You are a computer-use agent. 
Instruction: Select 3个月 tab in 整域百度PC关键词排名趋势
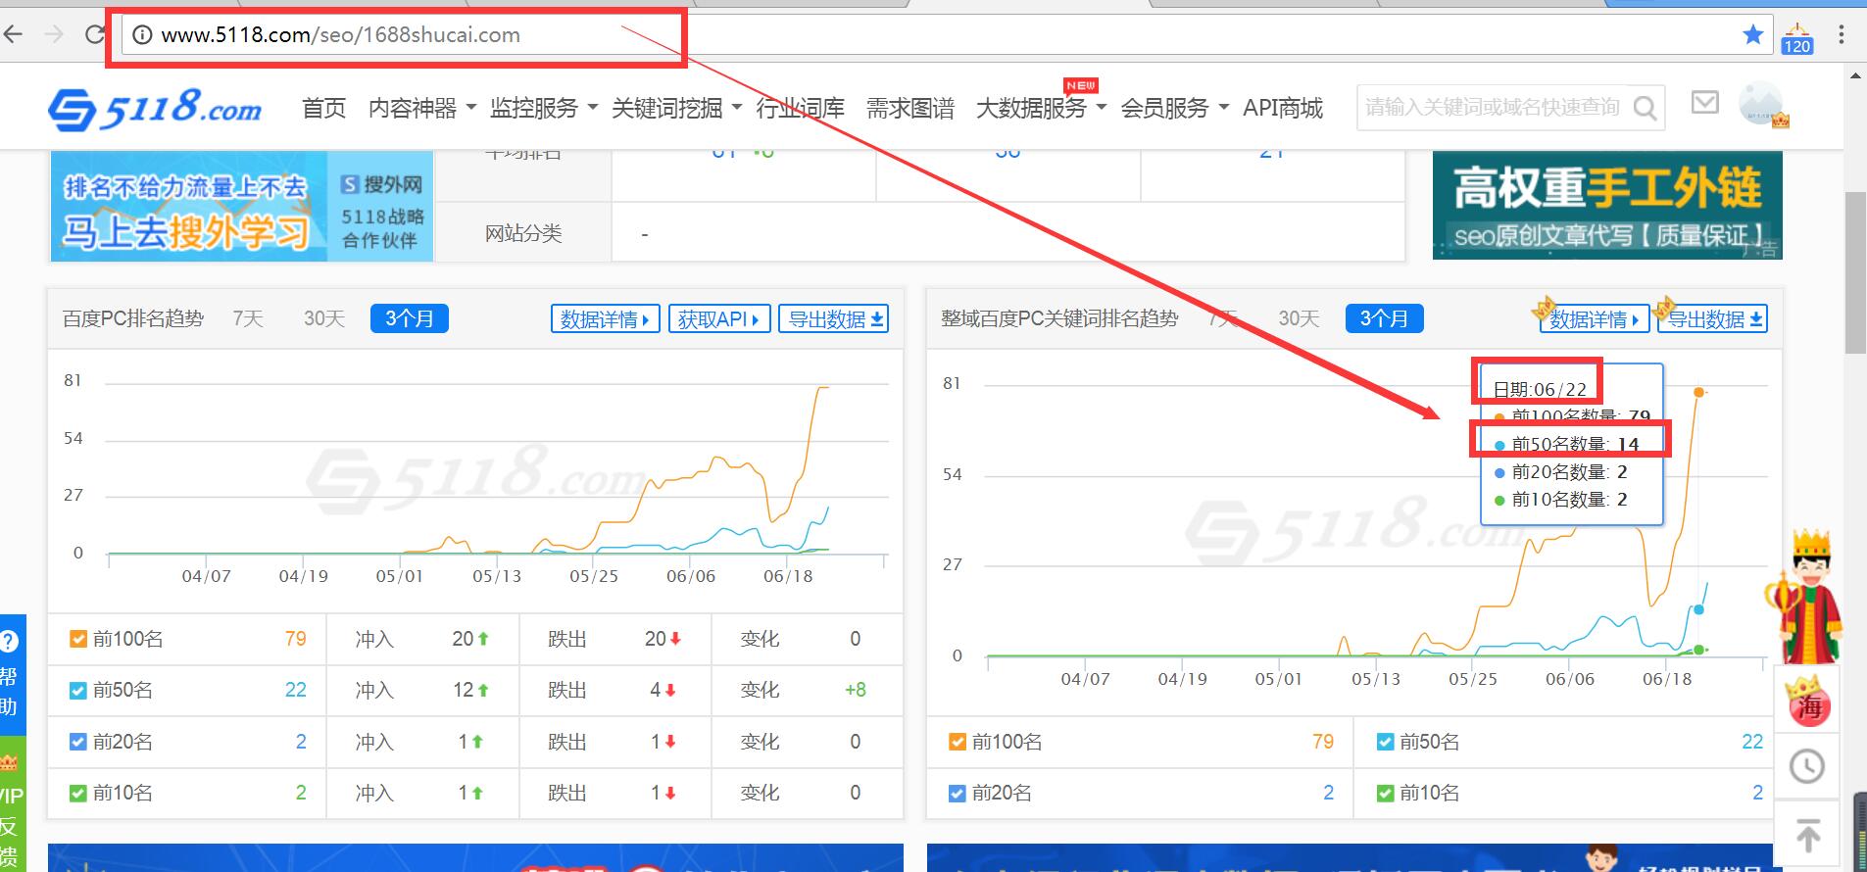pos(1384,318)
